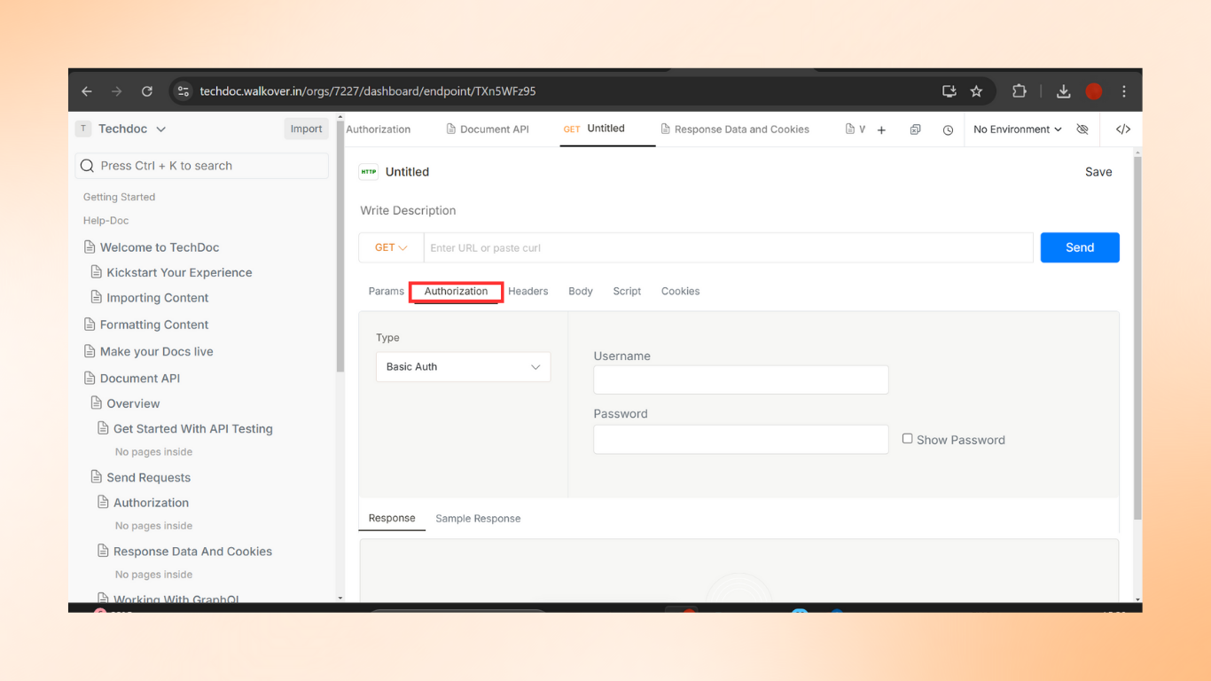
Task: Click the Untitled request title
Action: coord(407,172)
